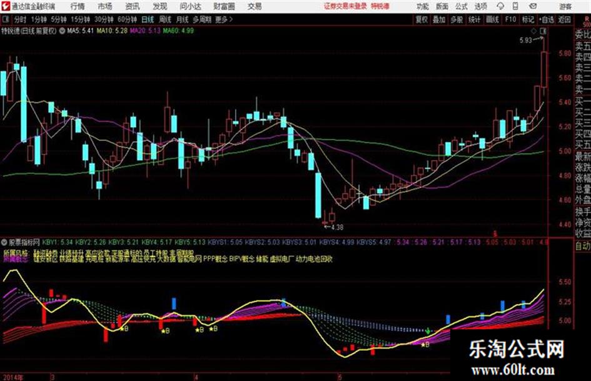This screenshot has width=591, height=381.
Task: Click the 4.38 low price label
Action: [x=337, y=227]
